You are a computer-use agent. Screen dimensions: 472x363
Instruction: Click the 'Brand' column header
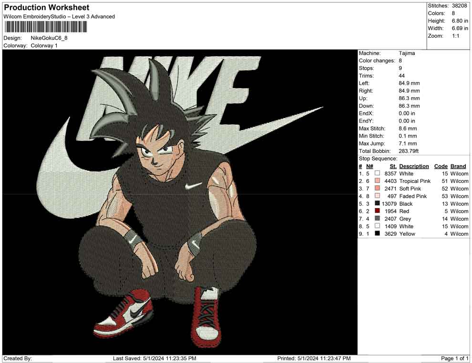[458, 166]
